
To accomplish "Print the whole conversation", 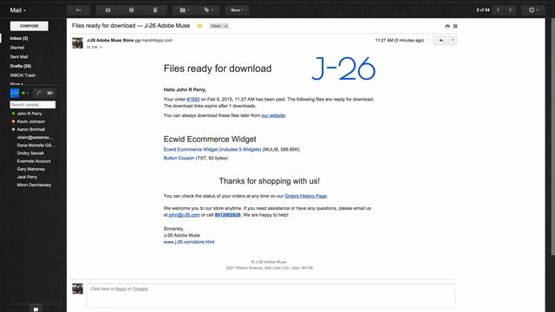I will (x=447, y=26).
